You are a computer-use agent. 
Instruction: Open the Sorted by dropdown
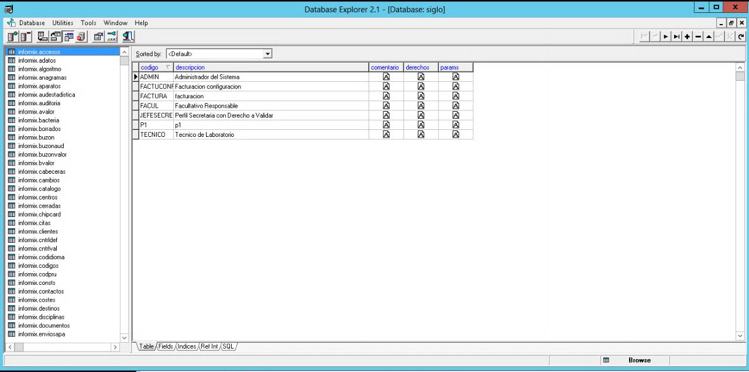point(267,54)
